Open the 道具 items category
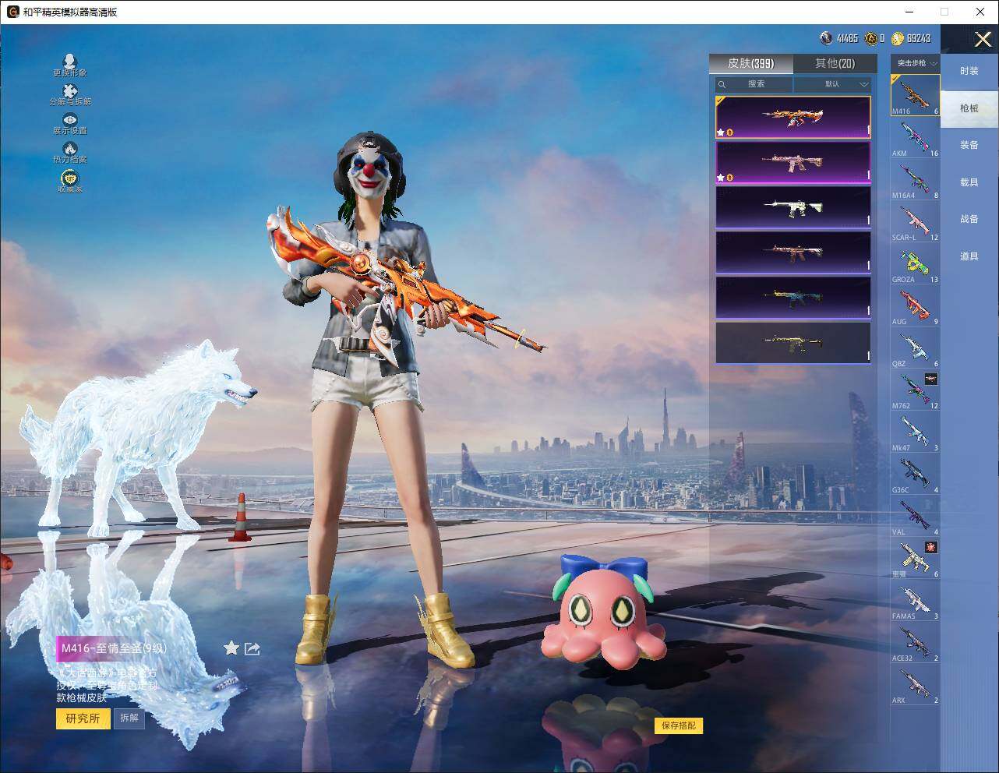This screenshot has width=999, height=773. (969, 256)
